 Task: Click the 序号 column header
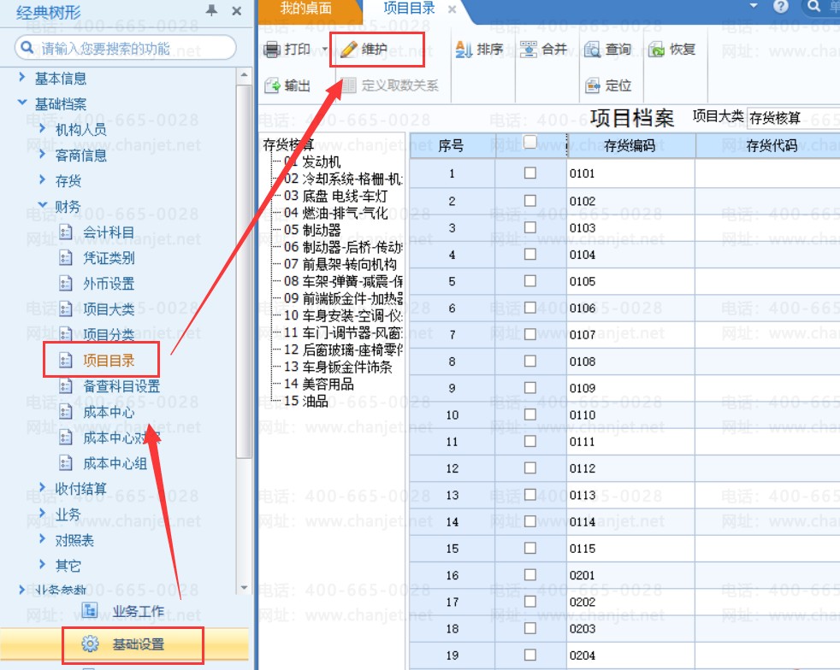(x=452, y=145)
